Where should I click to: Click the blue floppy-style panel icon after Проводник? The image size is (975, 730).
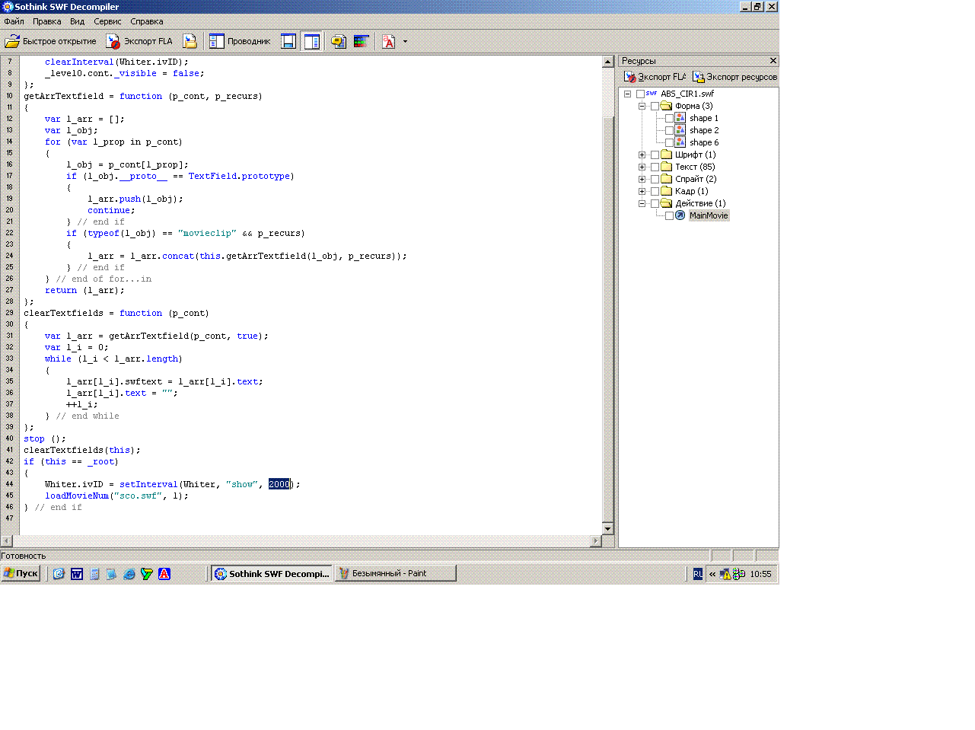(288, 41)
